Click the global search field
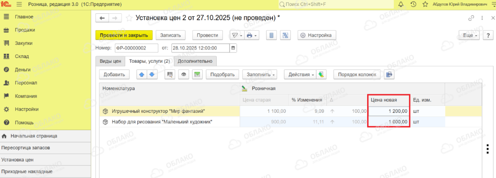Screen dimensions: 496x178 coord(336,4)
